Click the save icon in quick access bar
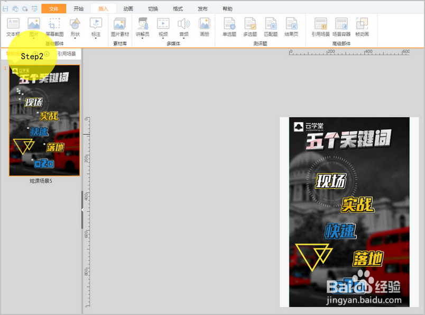This screenshot has width=425, height=315. 5,8
